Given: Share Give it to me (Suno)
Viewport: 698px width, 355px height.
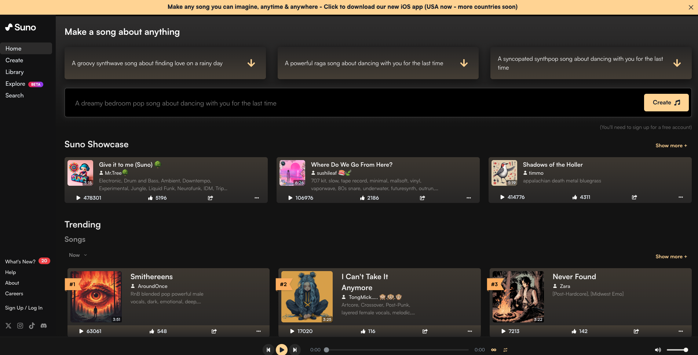Looking at the screenshot, I should coord(211,198).
